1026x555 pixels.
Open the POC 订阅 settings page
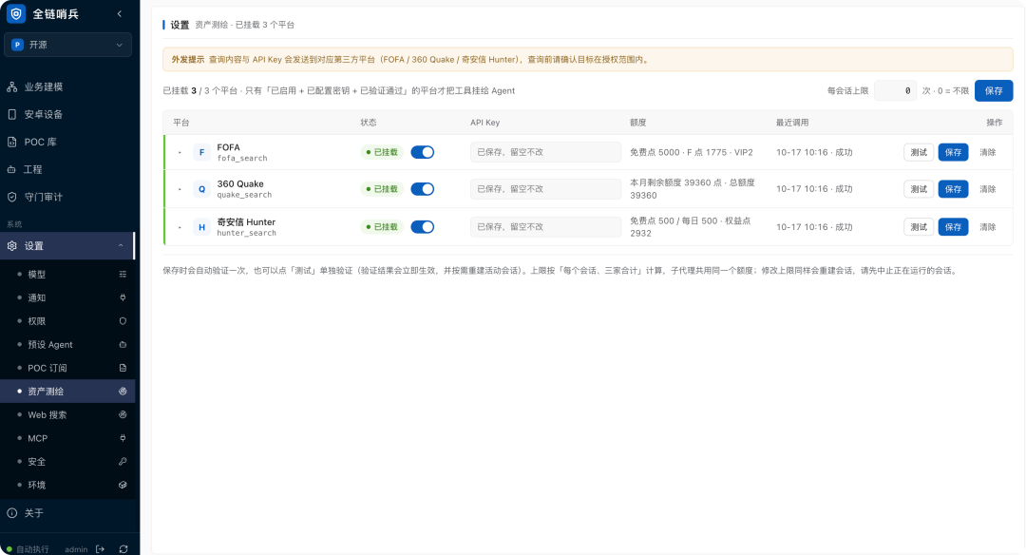[68, 368]
